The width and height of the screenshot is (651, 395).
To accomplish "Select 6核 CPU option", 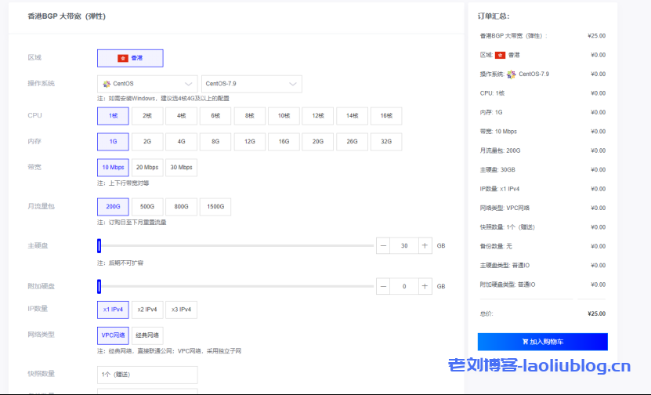I will pos(215,116).
